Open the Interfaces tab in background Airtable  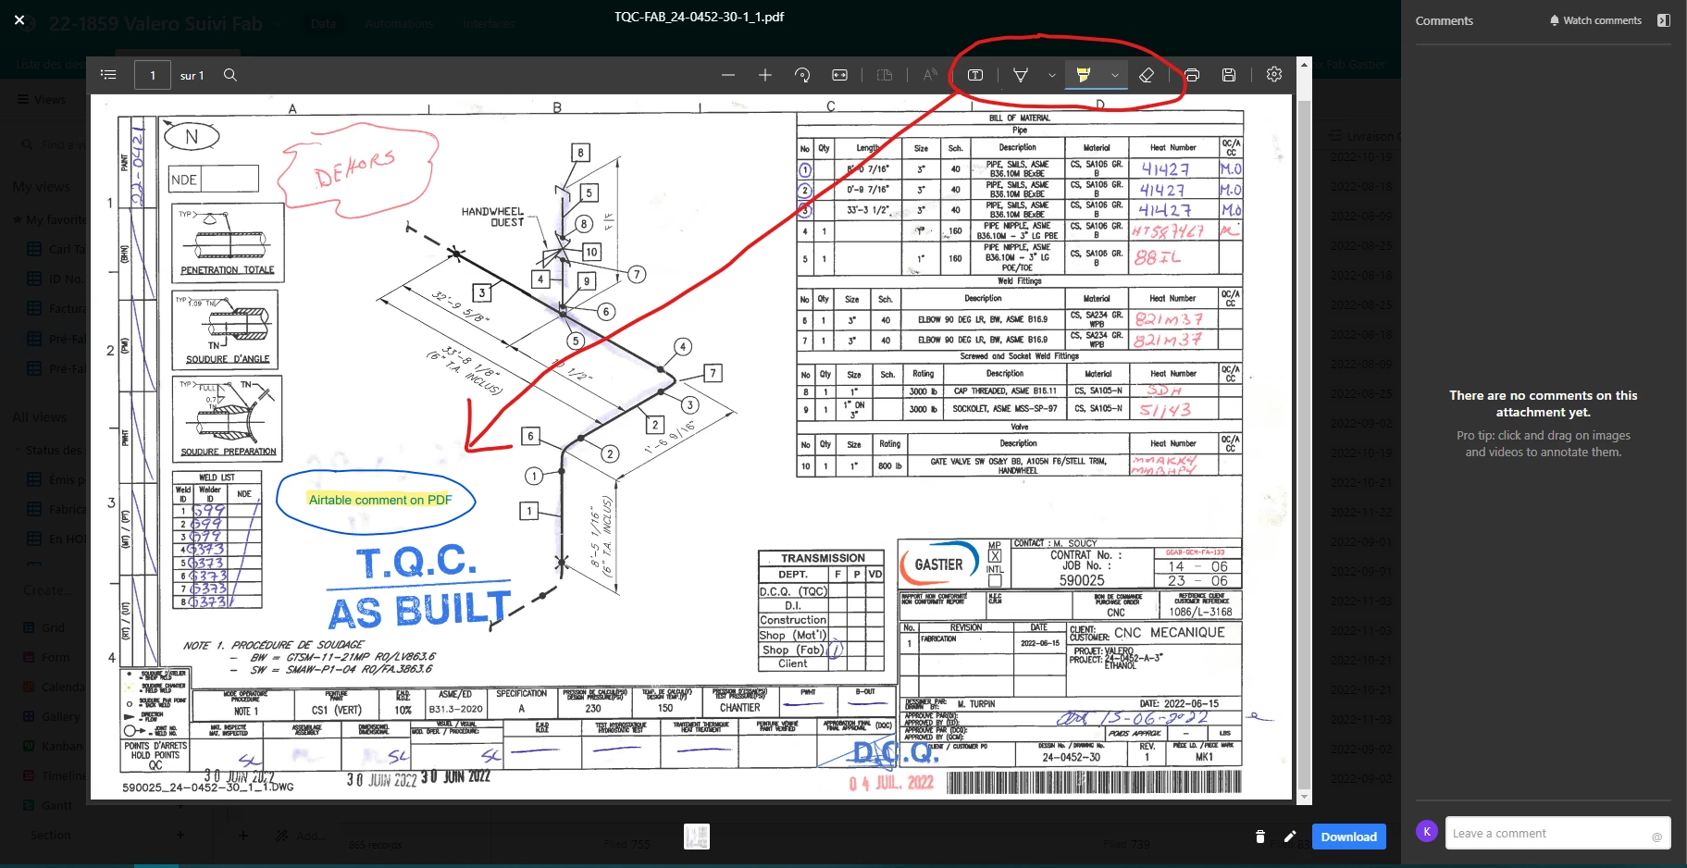coord(488,23)
